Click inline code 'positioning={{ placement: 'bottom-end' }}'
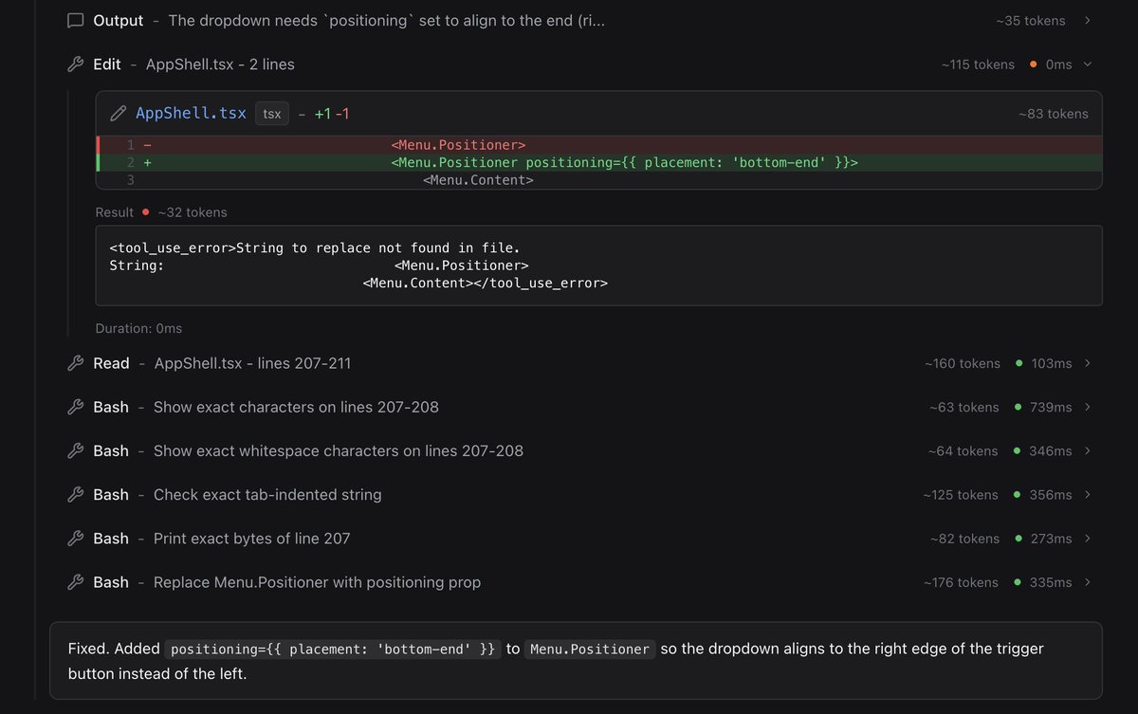The image size is (1138, 714). coord(333,649)
